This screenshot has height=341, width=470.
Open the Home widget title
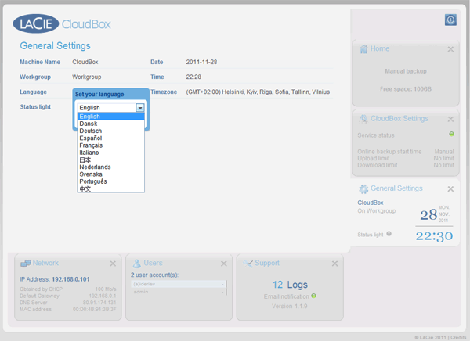[380, 48]
